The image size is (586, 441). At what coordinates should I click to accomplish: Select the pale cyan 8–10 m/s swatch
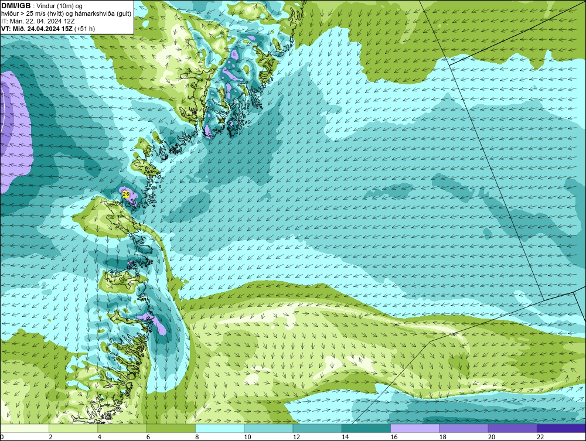(x=220, y=428)
